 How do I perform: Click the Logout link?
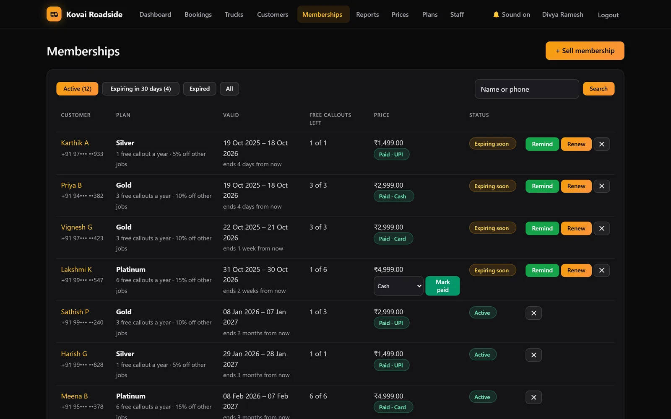tap(608, 15)
